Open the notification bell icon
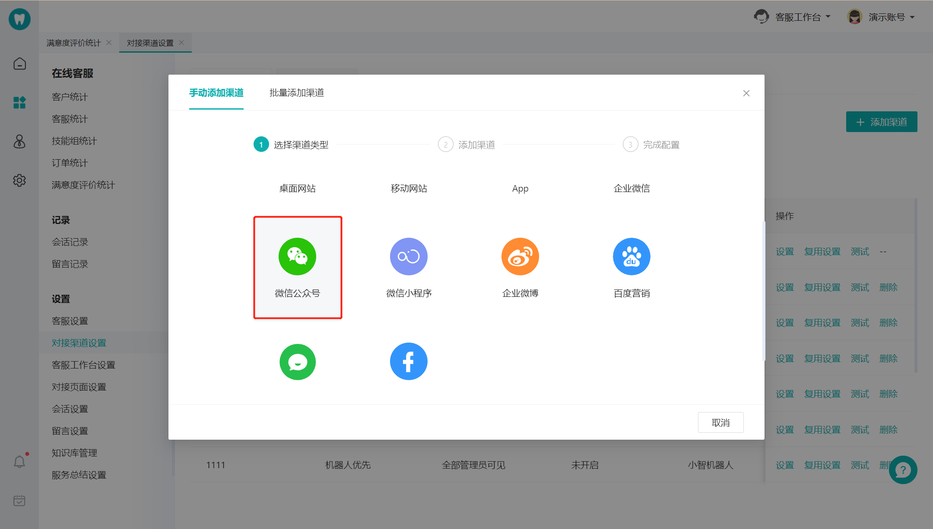Image resolution: width=933 pixels, height=529 pixels. tap(19, 462)
